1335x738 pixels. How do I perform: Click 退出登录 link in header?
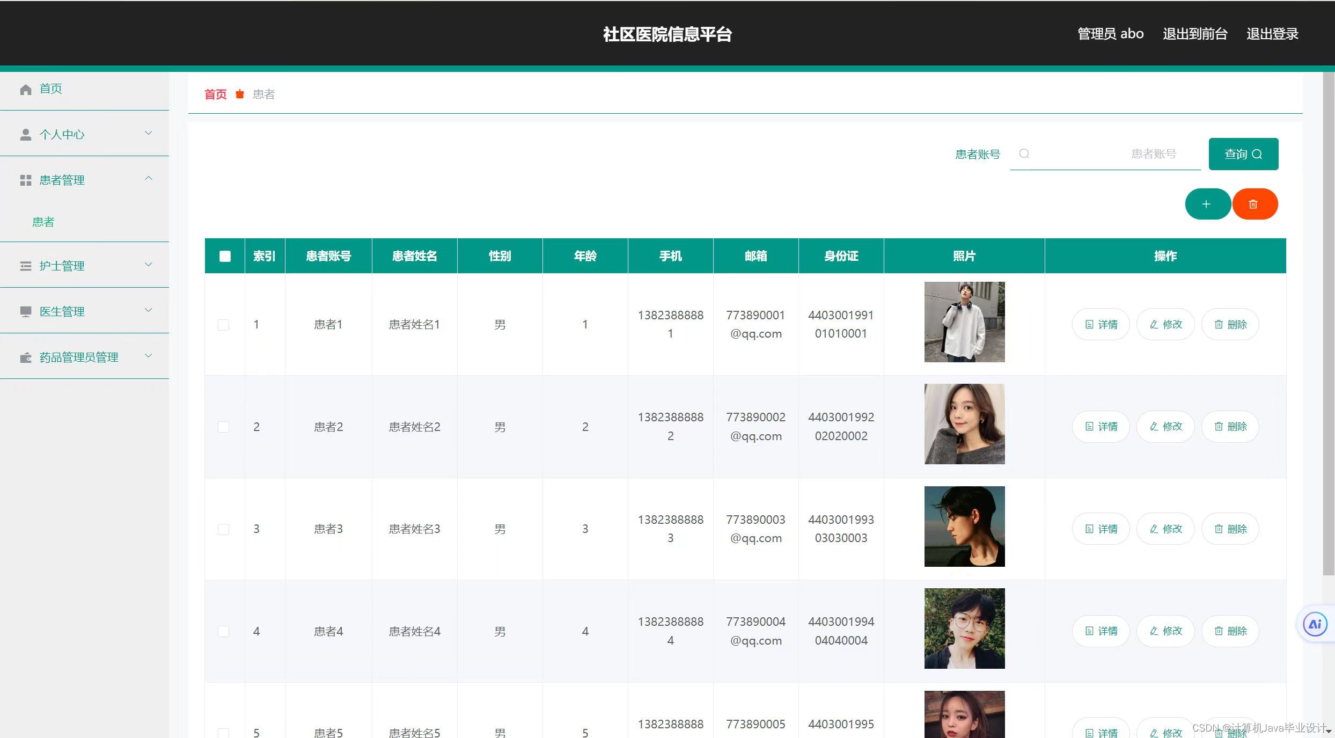click(1272, 34)
